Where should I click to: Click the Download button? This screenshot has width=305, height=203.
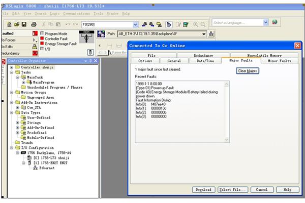coord(203,189)
